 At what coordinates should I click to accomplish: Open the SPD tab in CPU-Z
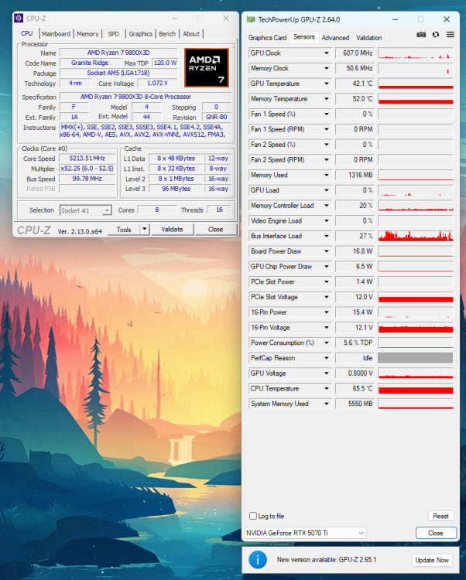point(114,34)
